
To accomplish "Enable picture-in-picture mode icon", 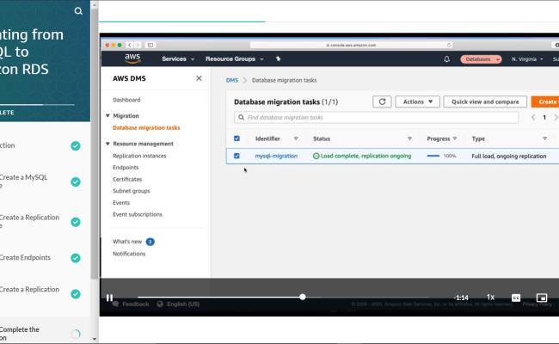I will pyautogui.click(x=542, y=298).
